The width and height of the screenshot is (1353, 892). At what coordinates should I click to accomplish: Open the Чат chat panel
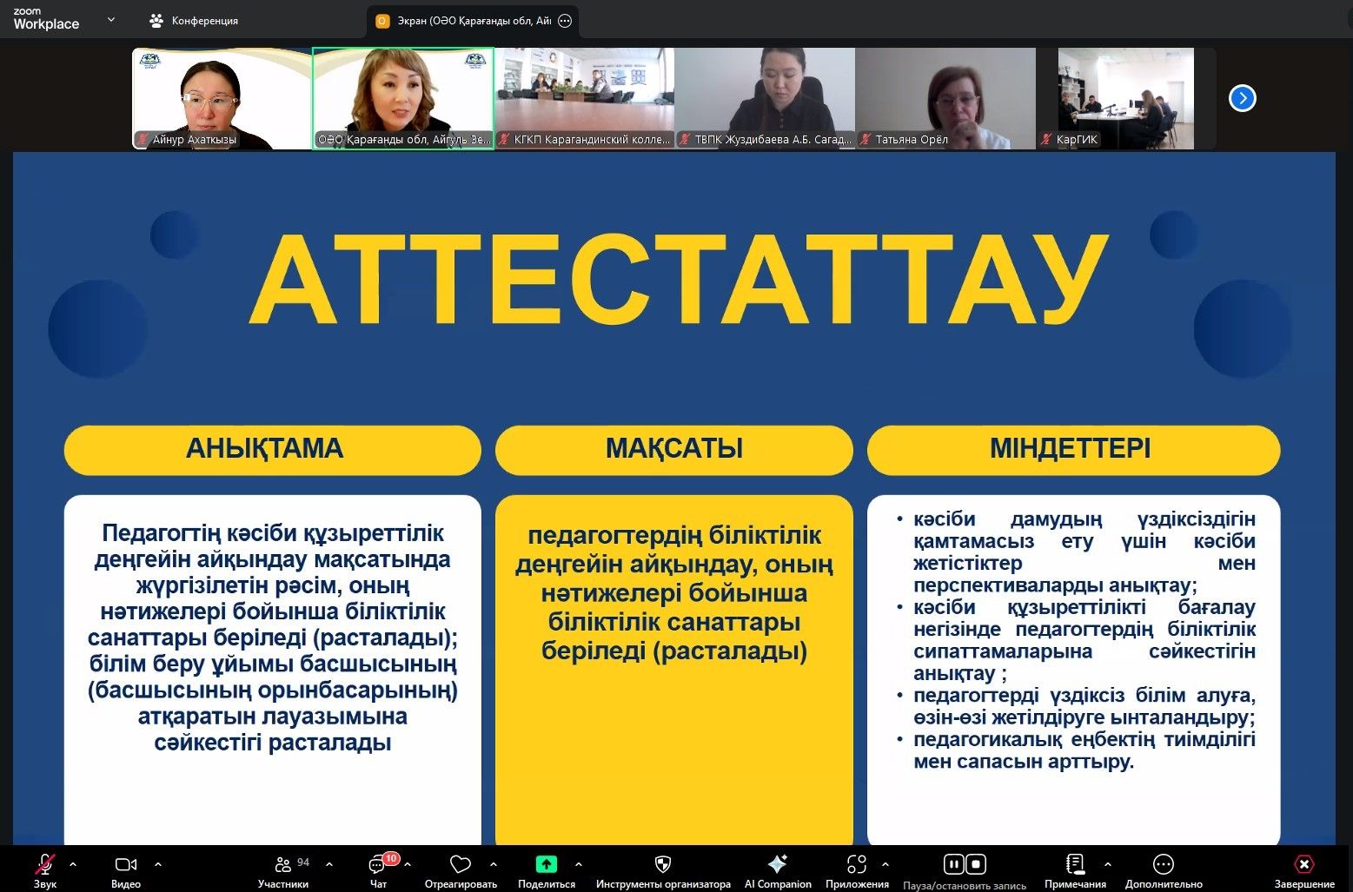378,864
